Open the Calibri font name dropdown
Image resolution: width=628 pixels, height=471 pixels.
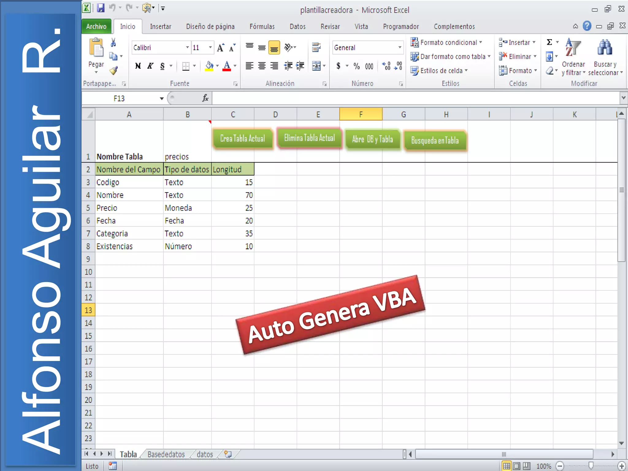(x=187, y=48)
